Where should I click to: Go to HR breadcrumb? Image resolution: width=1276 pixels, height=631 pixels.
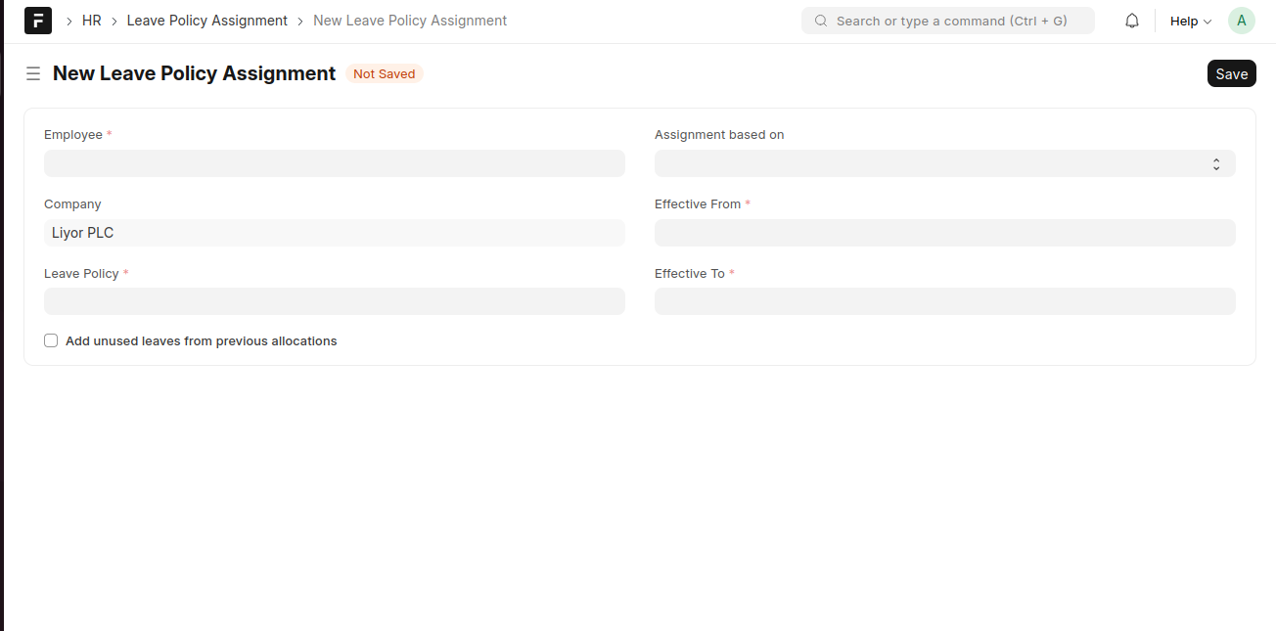tap(92, 21)
